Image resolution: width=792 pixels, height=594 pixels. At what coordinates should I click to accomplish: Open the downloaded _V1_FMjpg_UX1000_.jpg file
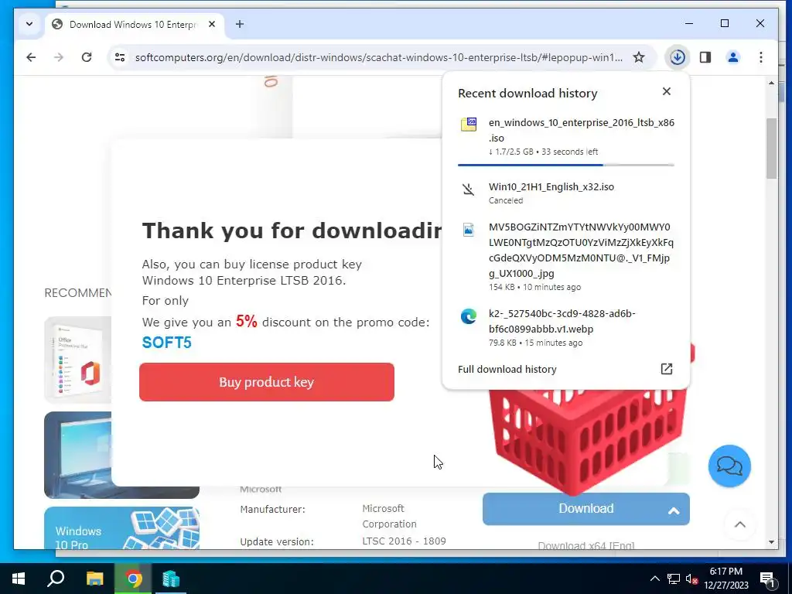565,257
